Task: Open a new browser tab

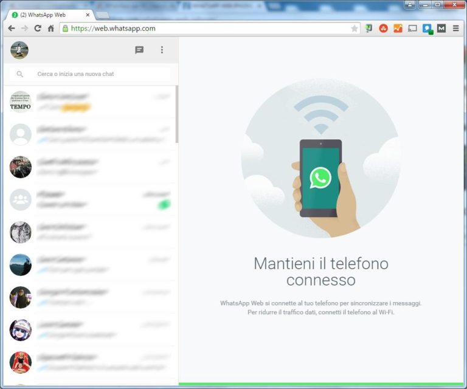Action: click(x=103, y=15)
